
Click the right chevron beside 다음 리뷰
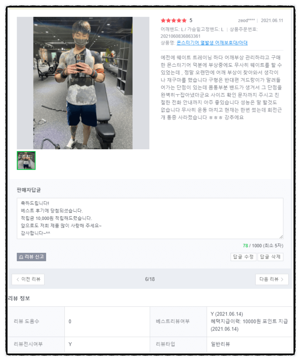point(282,279)
